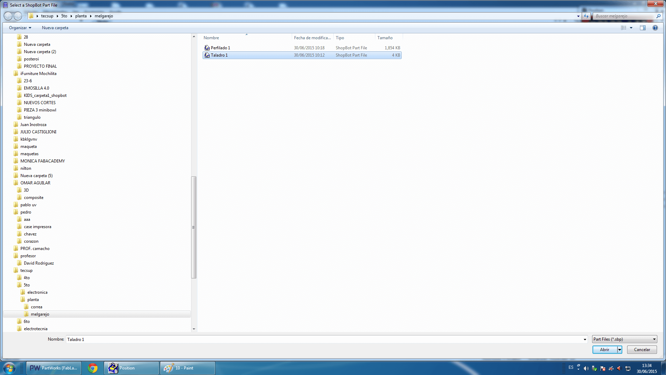666x375 pixels.
Task: Click the folder tree scrollbar thumb
Action: [x=194, y=227]
